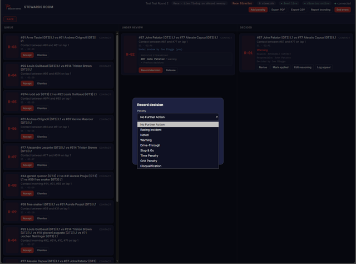Click the connected status indicator
Image resolution: width=356 pixels, height=264 pixels.
[343, 3]
